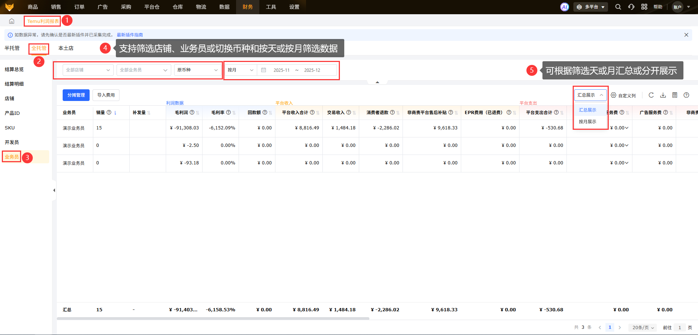Click the horizontal table scrollbar
The width and height of the screenshot is (698, 335).
[x=213, y=319]
